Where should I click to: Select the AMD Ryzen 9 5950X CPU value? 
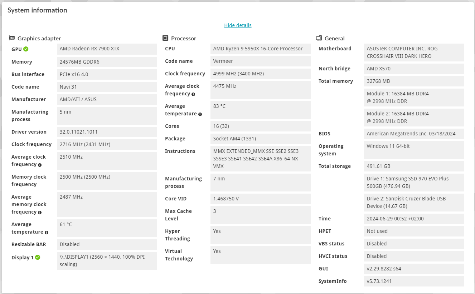tap(261, 49)
